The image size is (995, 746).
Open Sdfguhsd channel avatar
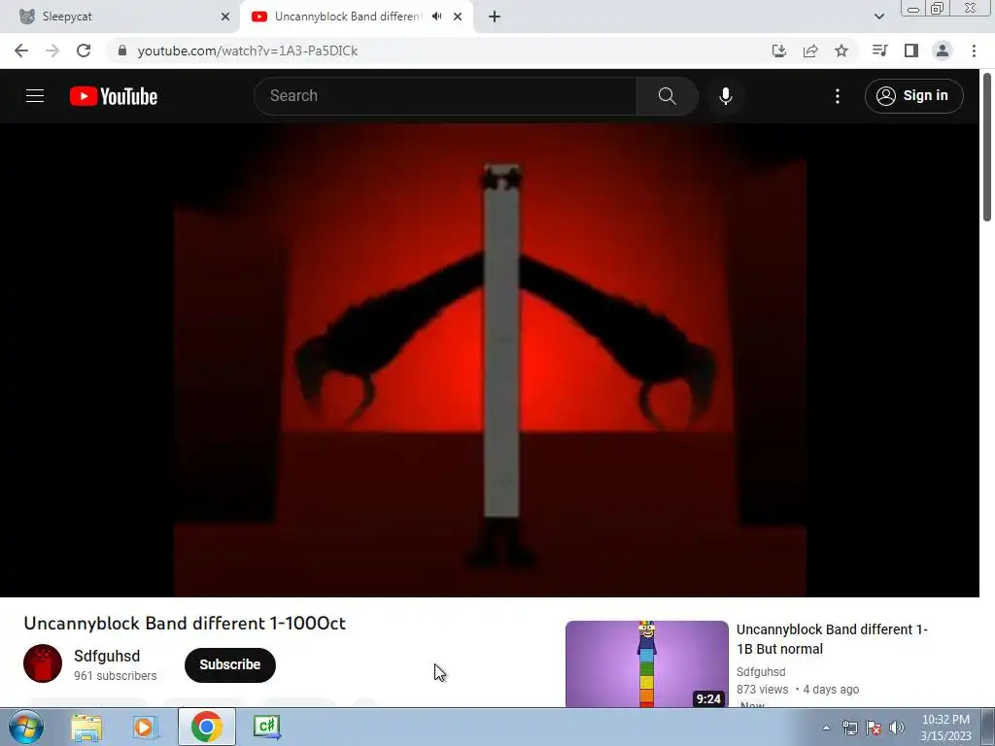[43, 663]
